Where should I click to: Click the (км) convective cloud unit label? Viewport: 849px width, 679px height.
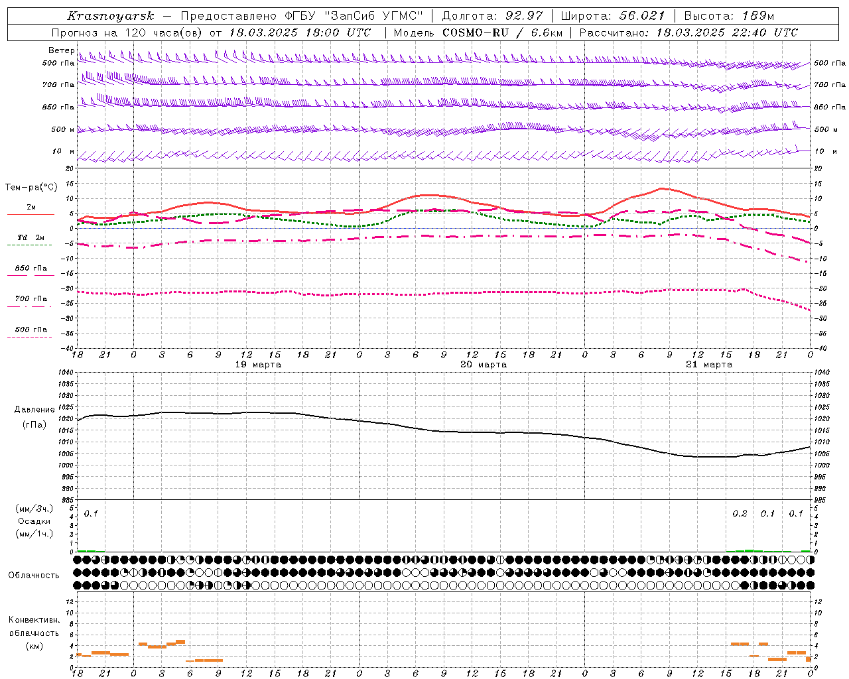(34, 647)
